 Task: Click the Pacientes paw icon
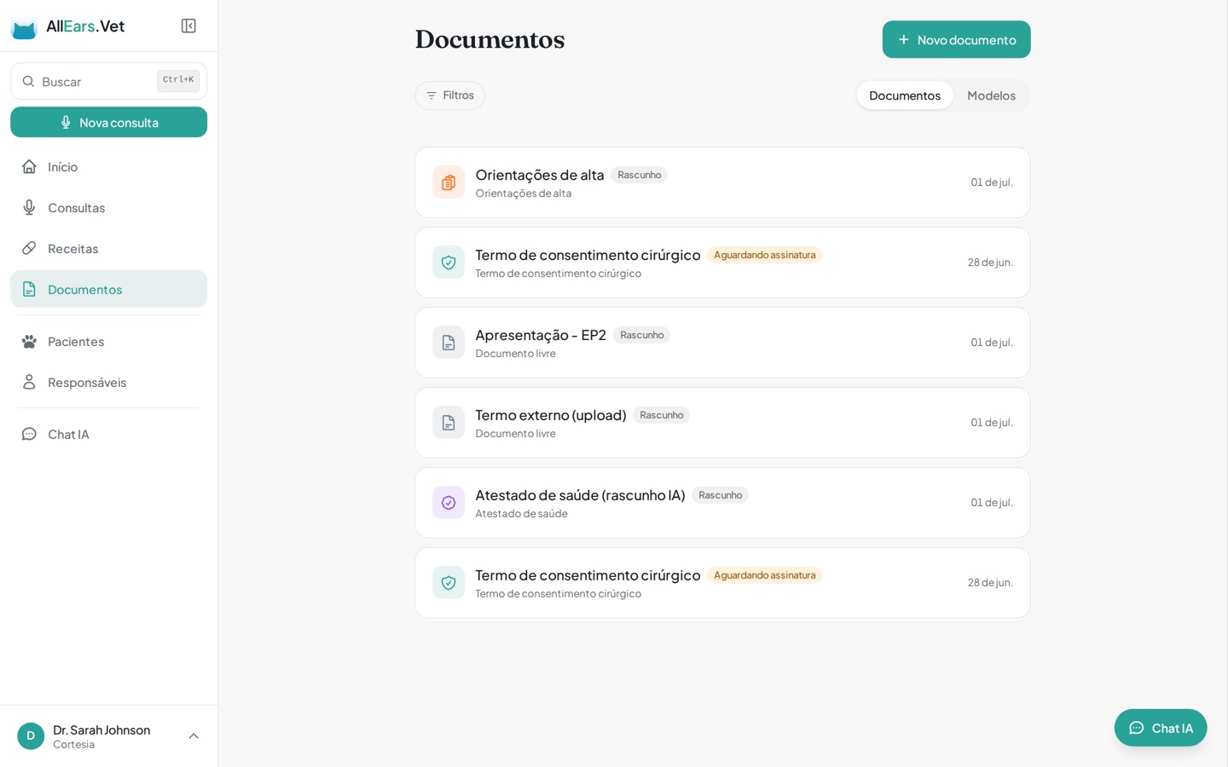pos(29,341)
